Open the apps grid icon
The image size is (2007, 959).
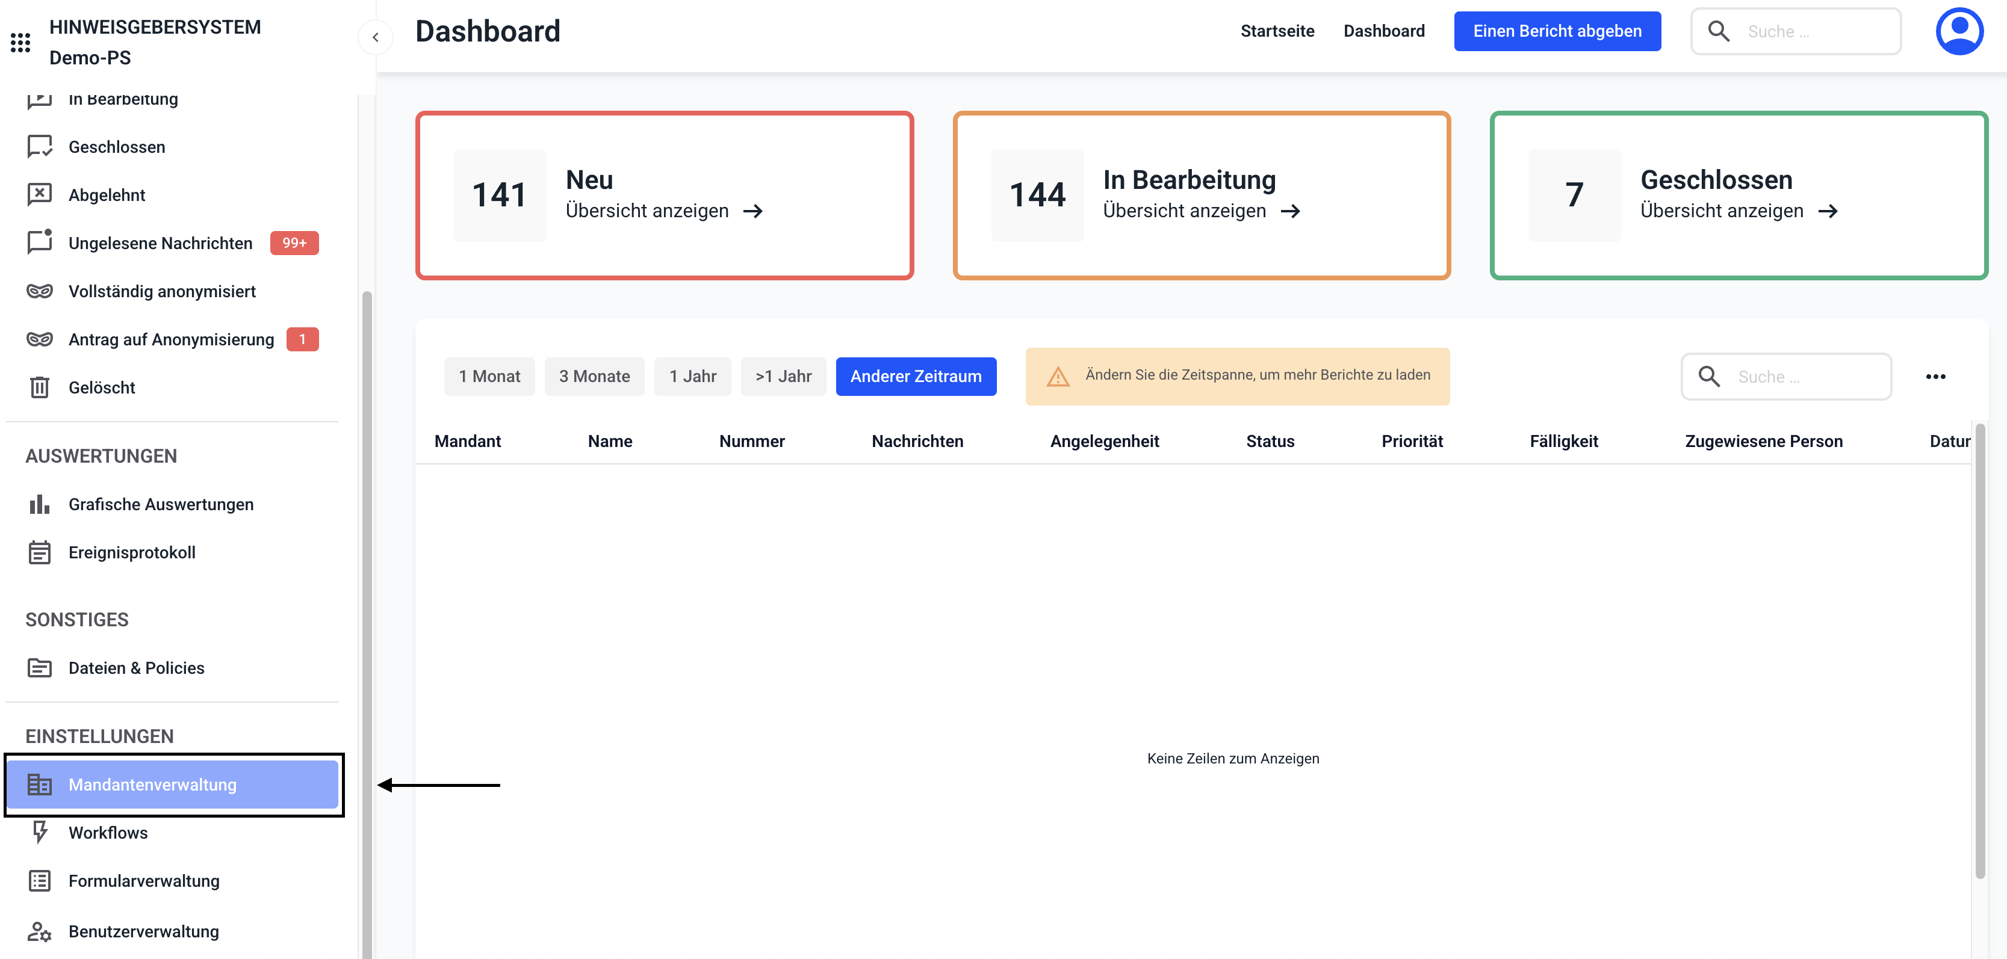point(20,42)
